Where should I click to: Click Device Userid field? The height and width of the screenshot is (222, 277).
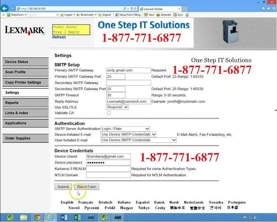109,157
